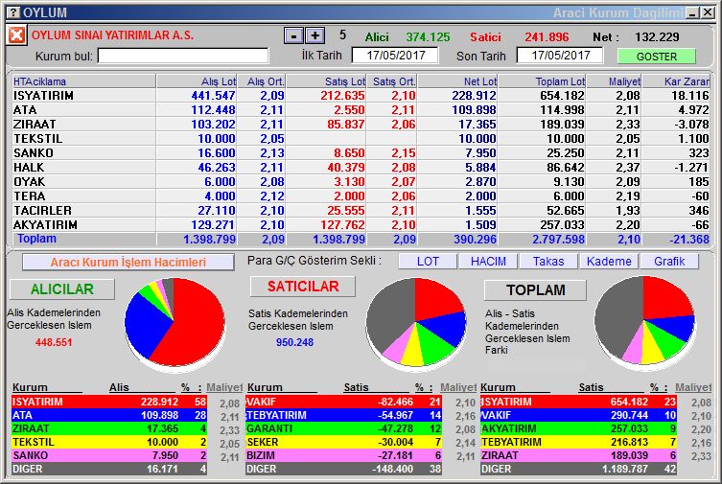Open the Kademe view
This screenshot has width=722, height=484.
click(609, 262)
